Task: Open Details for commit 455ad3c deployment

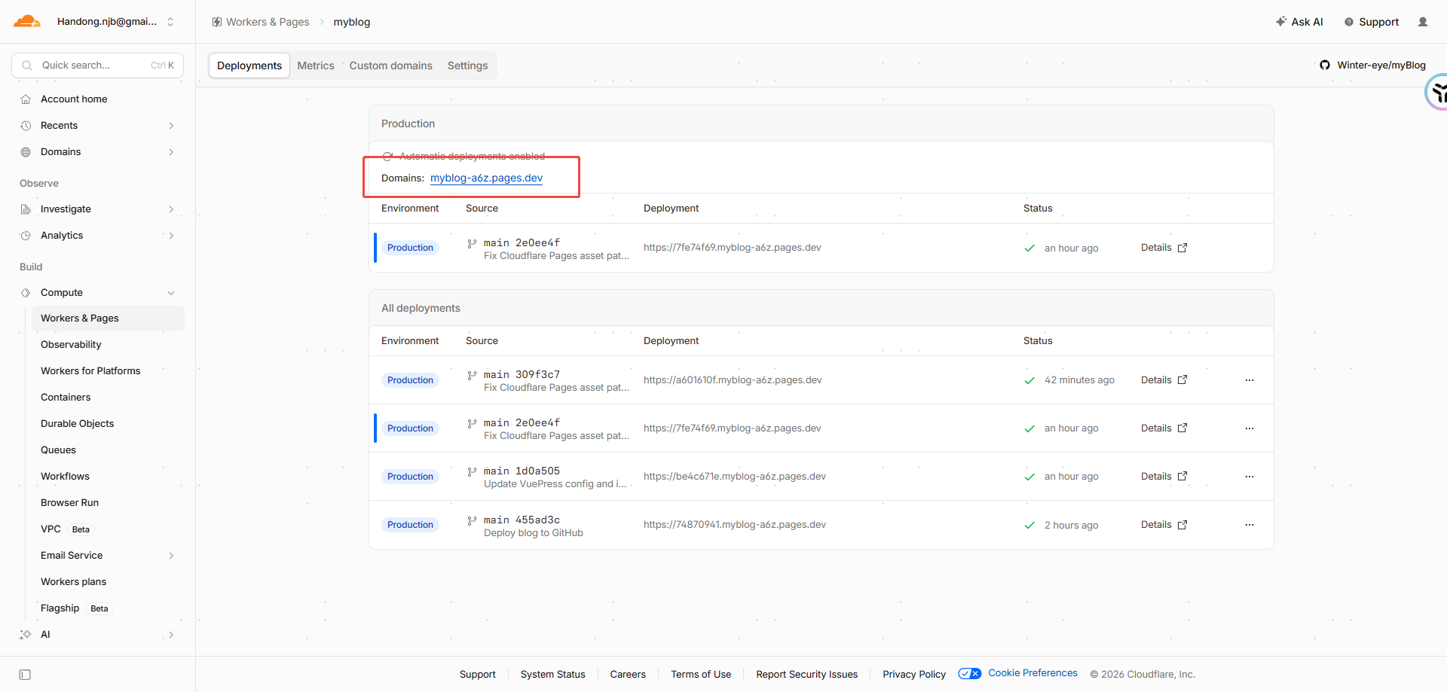Action: [1164, 525]
